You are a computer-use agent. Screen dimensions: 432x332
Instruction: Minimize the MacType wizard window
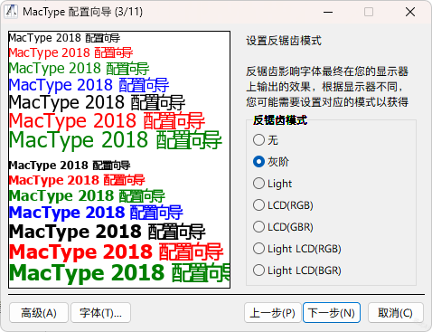coord(328,12)
